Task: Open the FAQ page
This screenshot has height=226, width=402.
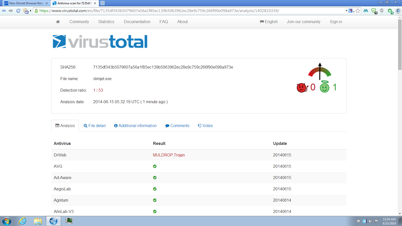Action: point(164,22)
